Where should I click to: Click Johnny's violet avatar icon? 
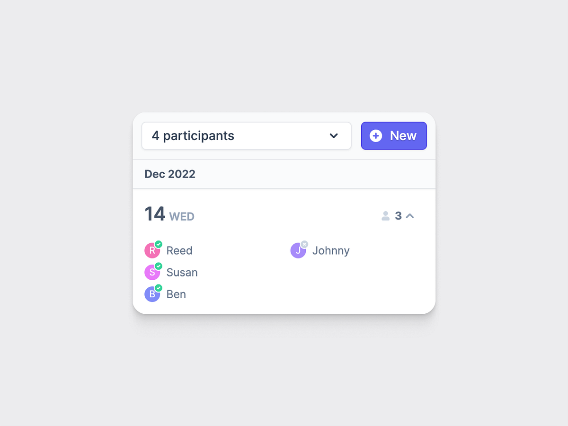298,250
